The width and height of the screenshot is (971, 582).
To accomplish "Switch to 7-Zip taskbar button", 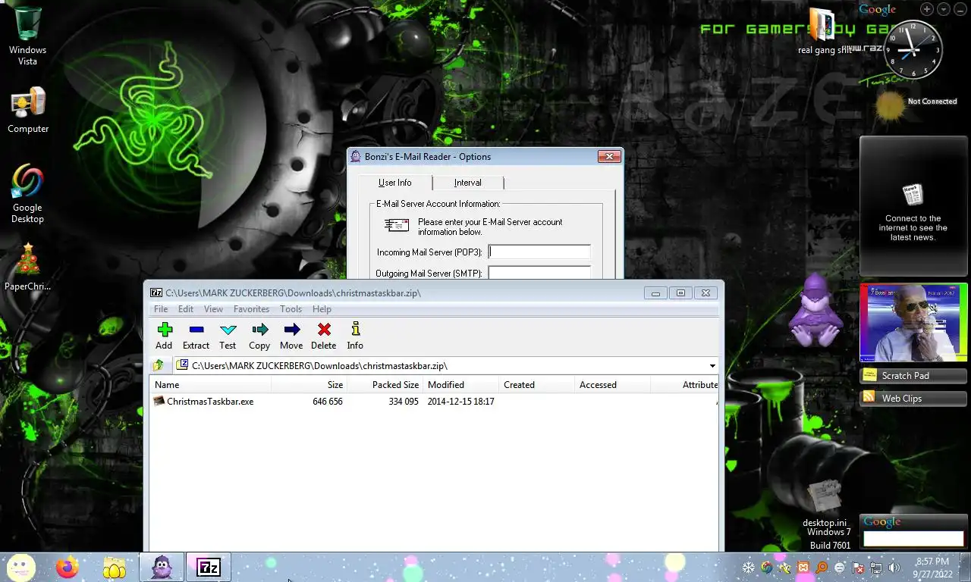I will [209, 567].
